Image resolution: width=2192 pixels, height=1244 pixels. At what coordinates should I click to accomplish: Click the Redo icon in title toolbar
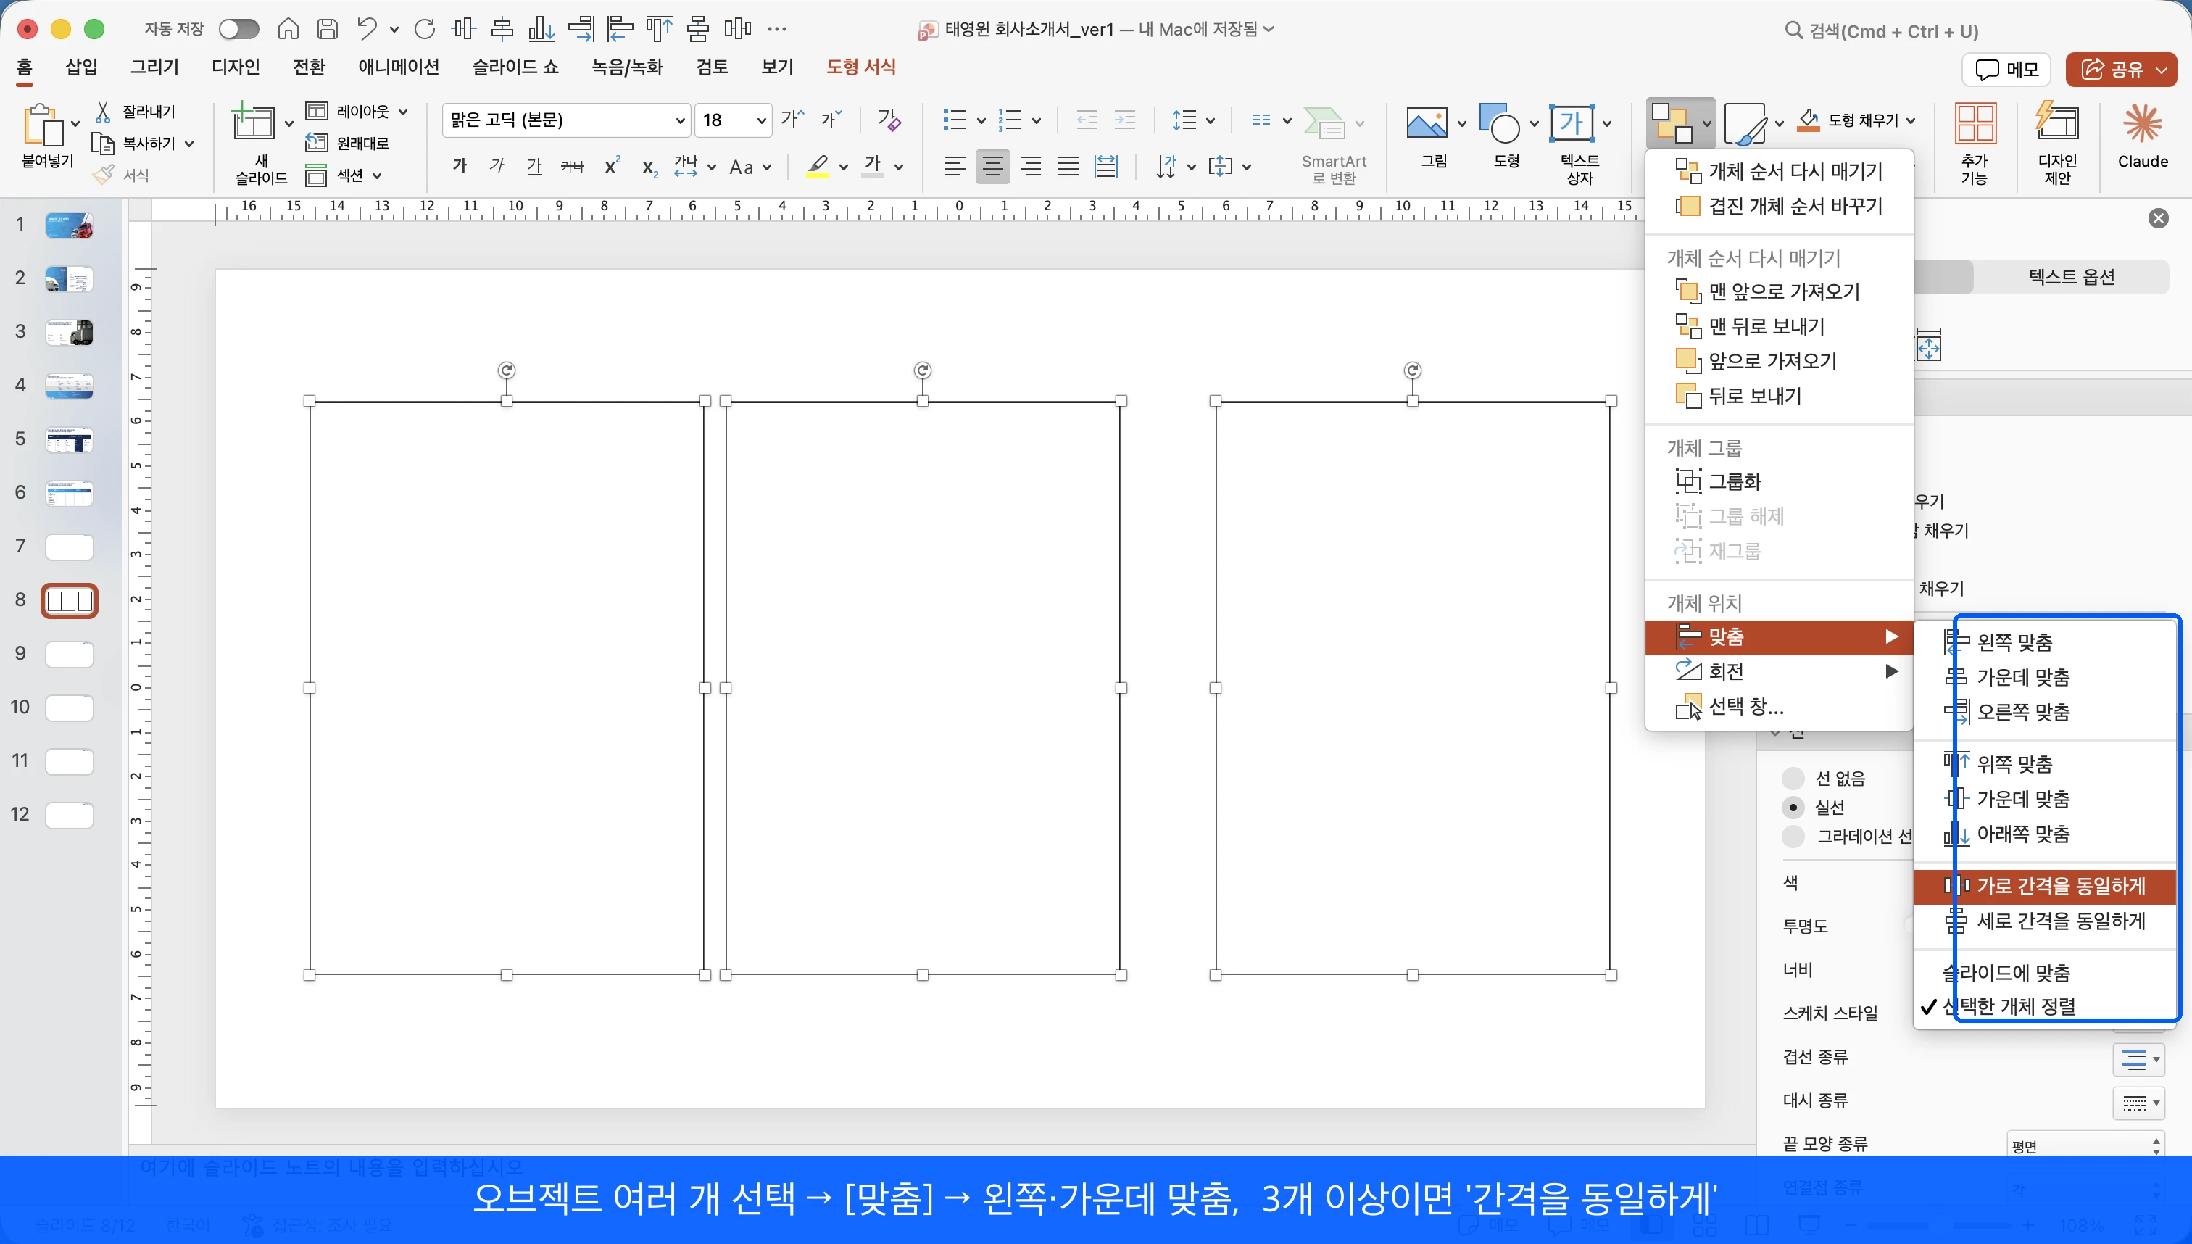pos(425,29)
